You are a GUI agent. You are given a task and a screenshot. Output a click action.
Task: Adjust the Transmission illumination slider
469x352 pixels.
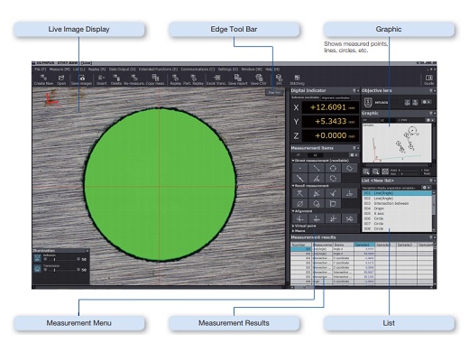[x=62, y=270]
